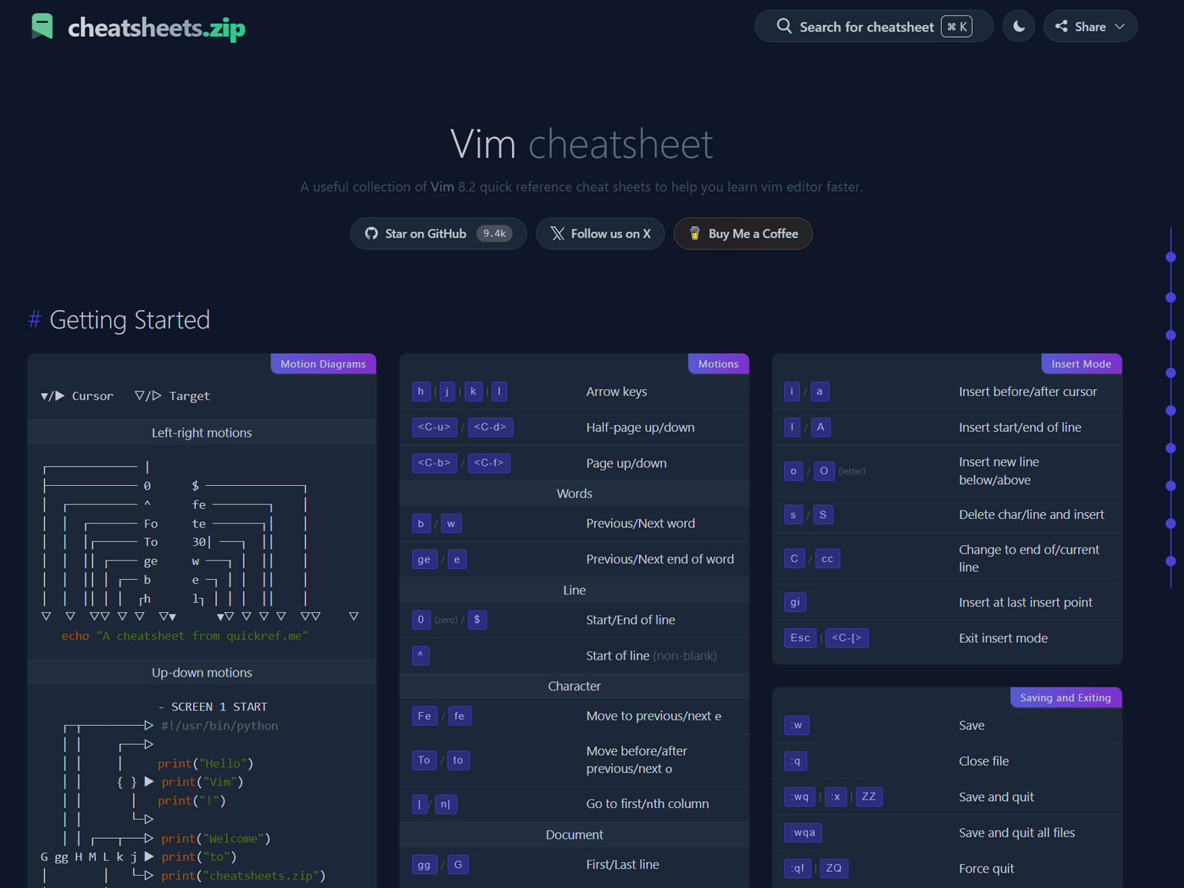This screenshot has width=1184, height=888.
Task: Click the X logo icon
Action: coord(557,234)
